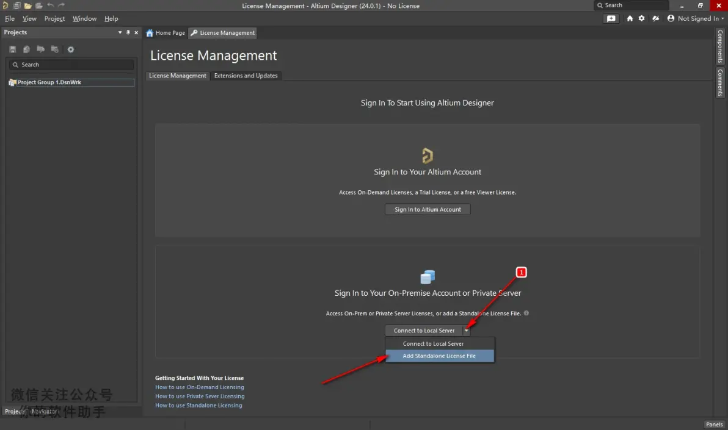Open the View menu
The image size is (728, 430).
(x=29, y=18)
